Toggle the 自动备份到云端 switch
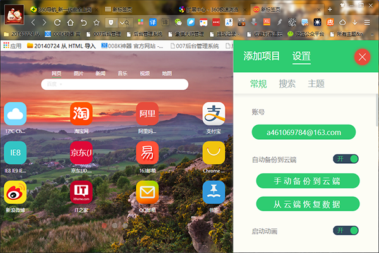 (346, 159)
